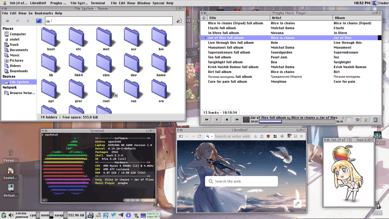
Task: Toggle LibreWolf sidebar icon
Action: click(x=181, y=136)
